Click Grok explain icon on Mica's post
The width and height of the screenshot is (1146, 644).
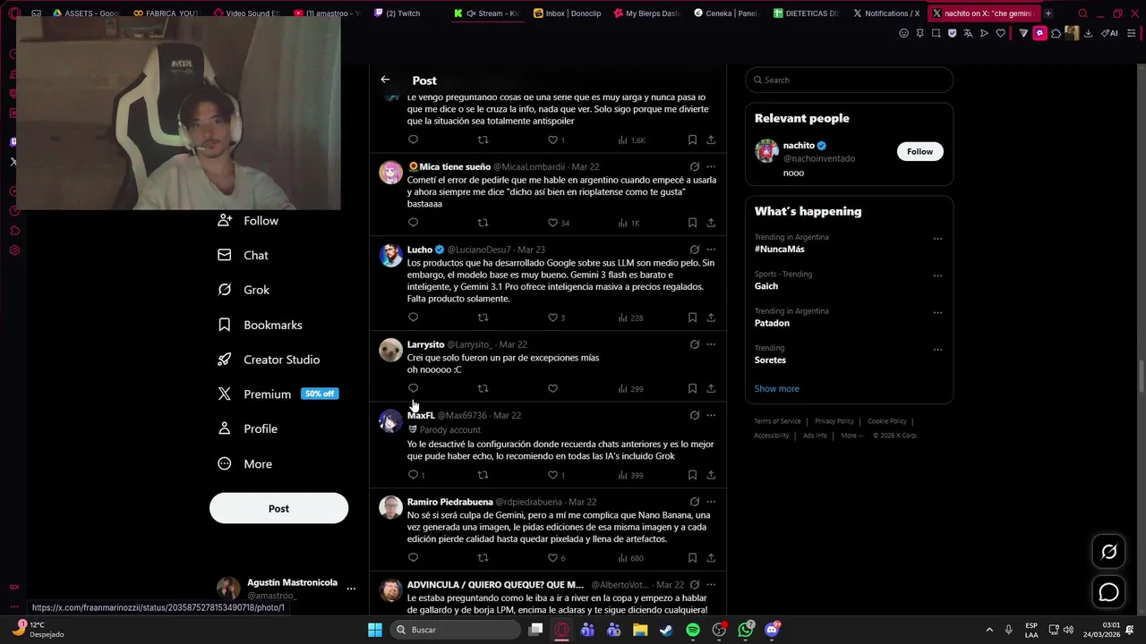[x=694, y=166]
